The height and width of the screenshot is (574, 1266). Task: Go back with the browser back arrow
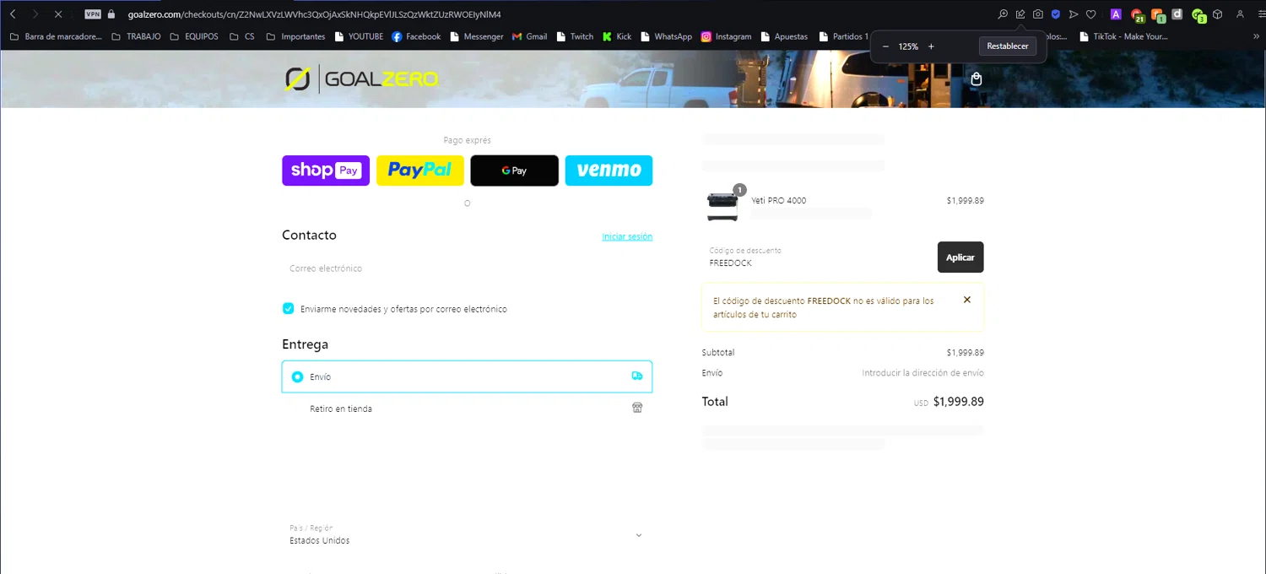tap(13, 14)
